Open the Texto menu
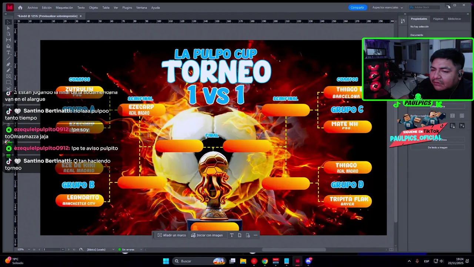Screen dimensions: 474x267 click(81, 7)
